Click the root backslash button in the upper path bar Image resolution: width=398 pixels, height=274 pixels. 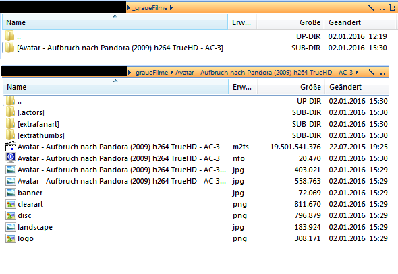pos(371,8)
